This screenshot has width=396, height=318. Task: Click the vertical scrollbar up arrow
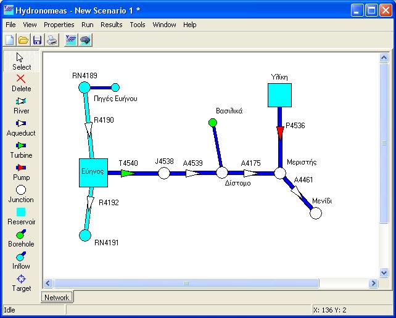click(x=384, y=58)
